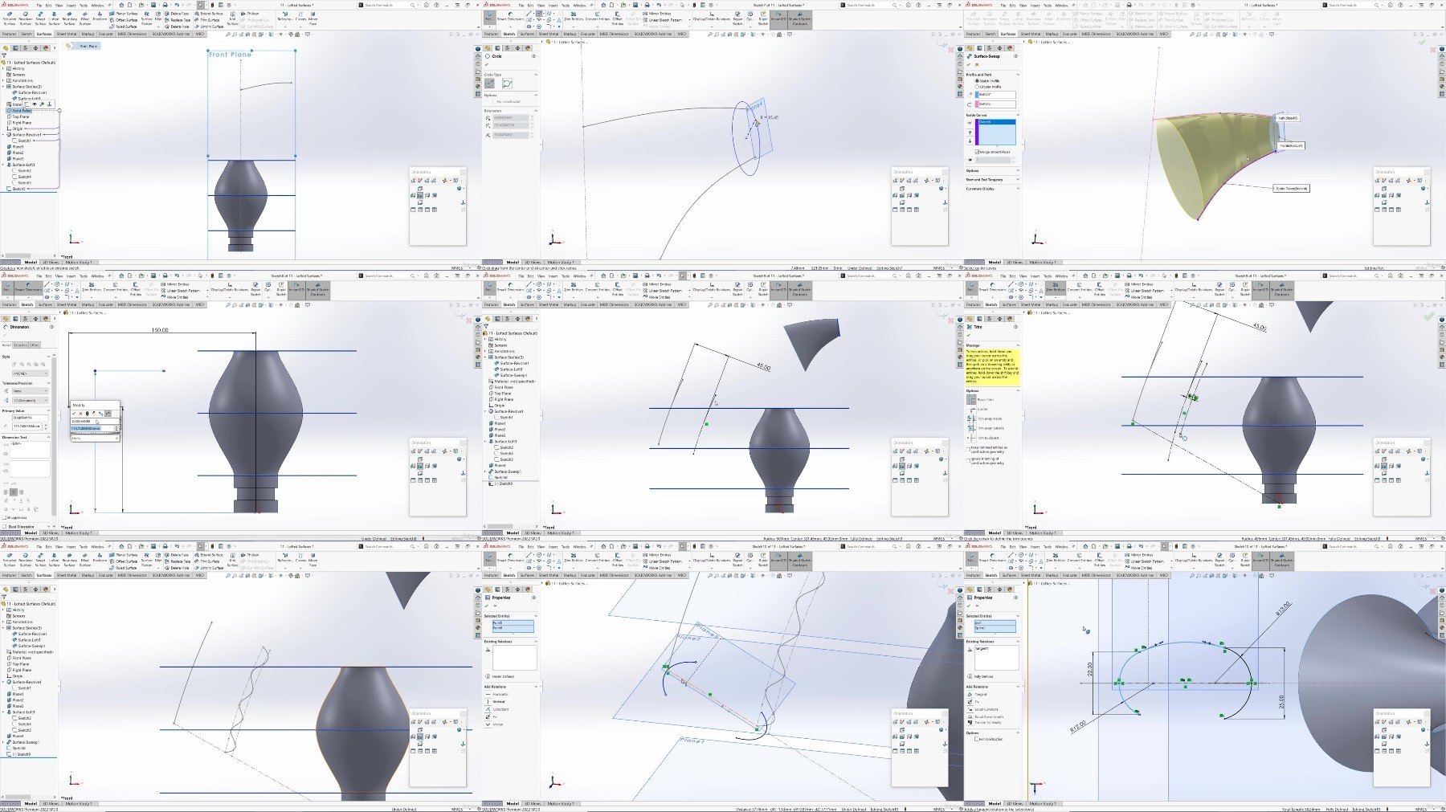1446x812 pixels.
Task: Pick Trim away outside in Trim window
Action: (971, 428)
